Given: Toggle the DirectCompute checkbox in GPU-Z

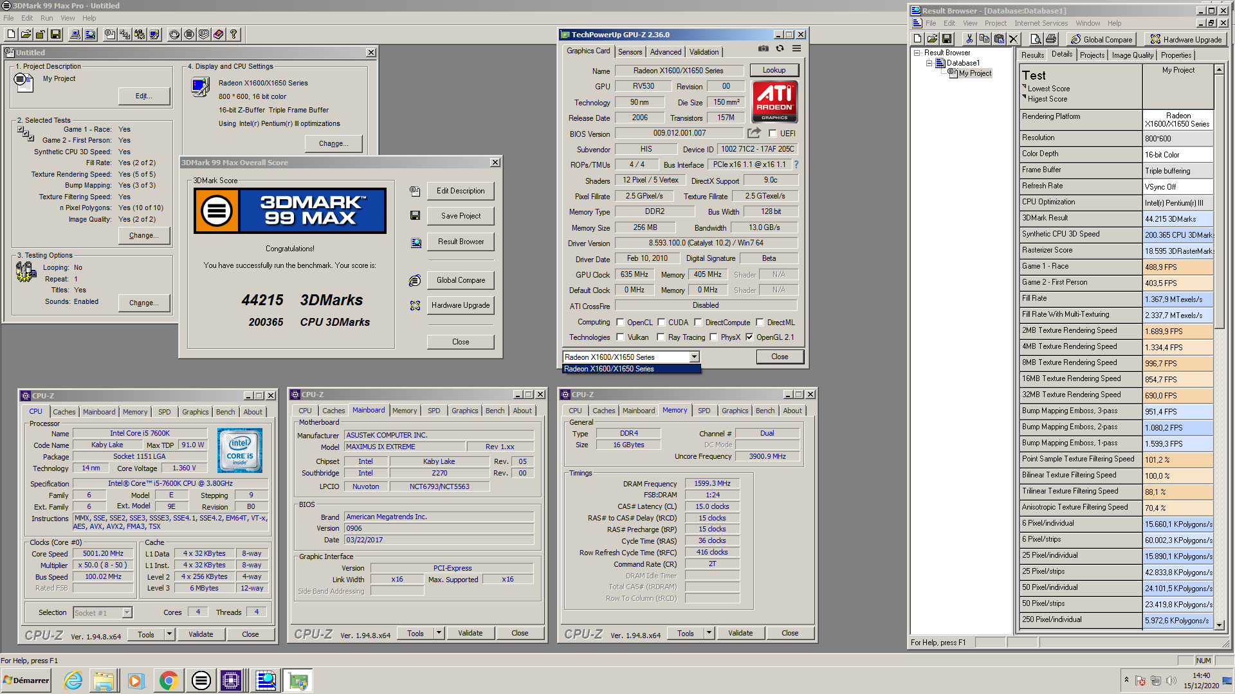Looking at the screenshot, I should pos(698,323).
